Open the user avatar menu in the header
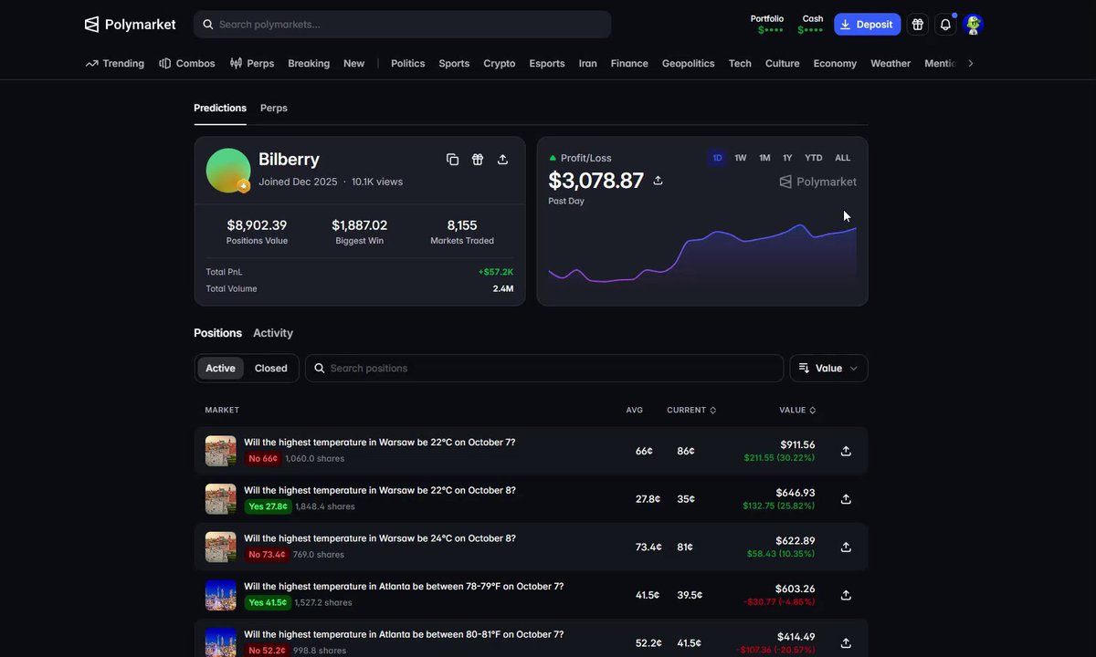The height and width of the screenshot is (657, 1096). point(973,25)
